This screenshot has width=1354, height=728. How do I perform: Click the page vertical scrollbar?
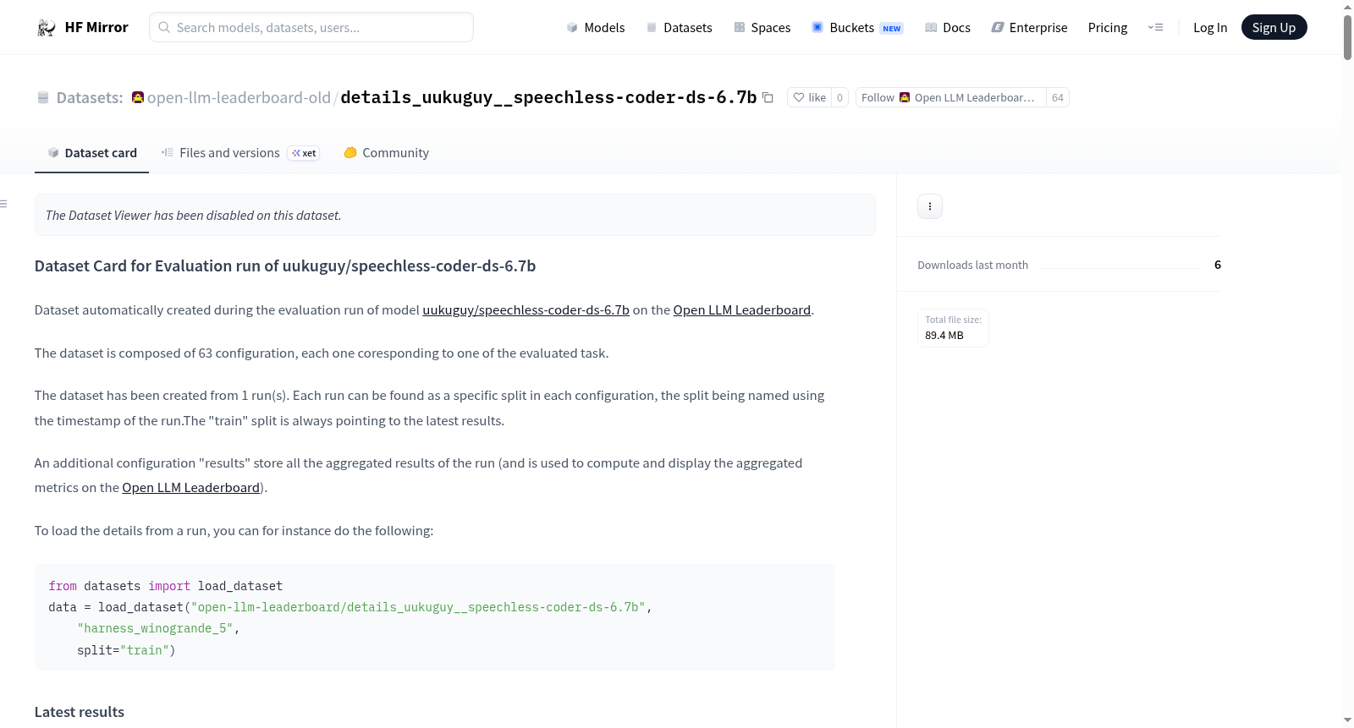tap(1347, 364)
